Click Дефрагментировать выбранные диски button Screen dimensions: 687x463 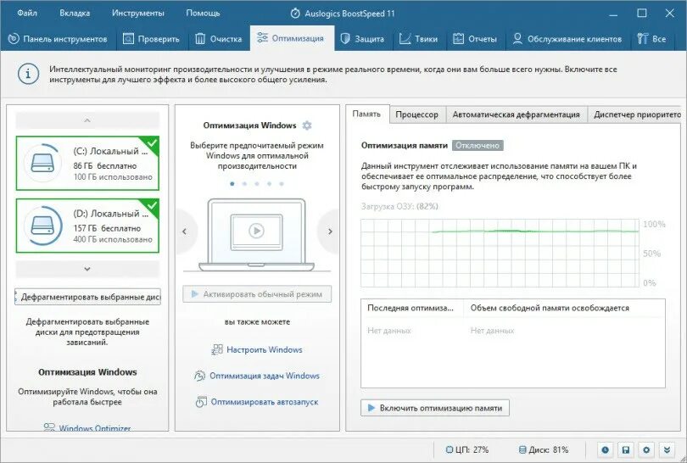(87, 297)
